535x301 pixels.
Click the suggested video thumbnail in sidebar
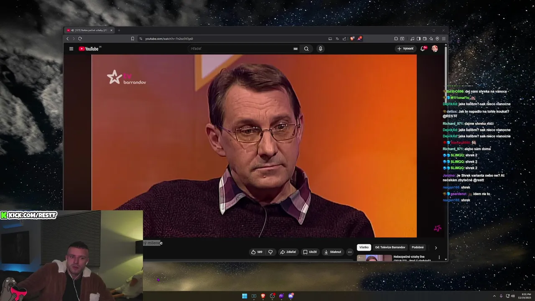[374, 258]
